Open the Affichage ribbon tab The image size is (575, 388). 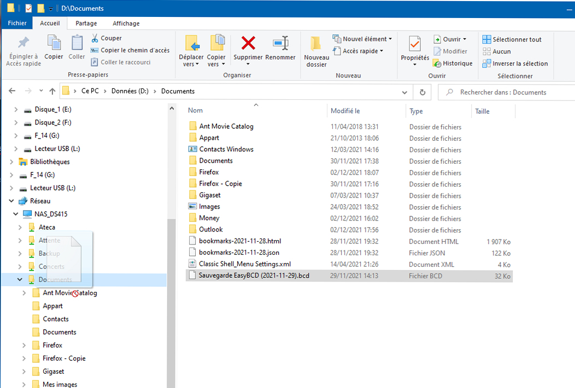tap(126, 23)
